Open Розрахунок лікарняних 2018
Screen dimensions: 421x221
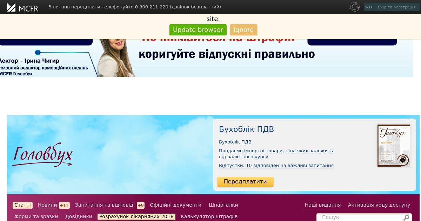tap(136, 217)
